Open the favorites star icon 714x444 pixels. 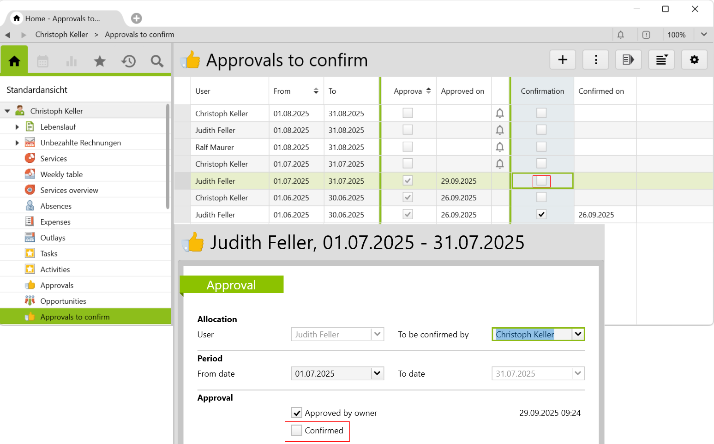click(x=100, y=61)
